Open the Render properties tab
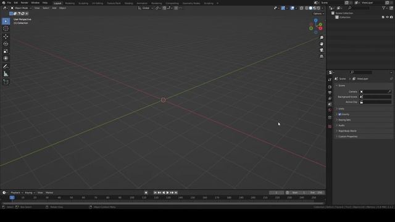The width and height of the screenshot is (395, 222). 330,87
